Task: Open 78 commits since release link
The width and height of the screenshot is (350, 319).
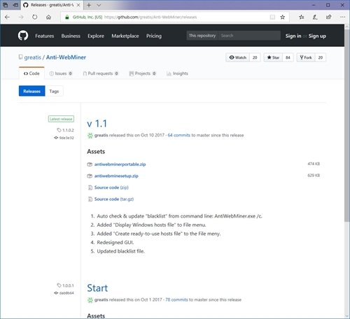Action: [x=176, y=299]
